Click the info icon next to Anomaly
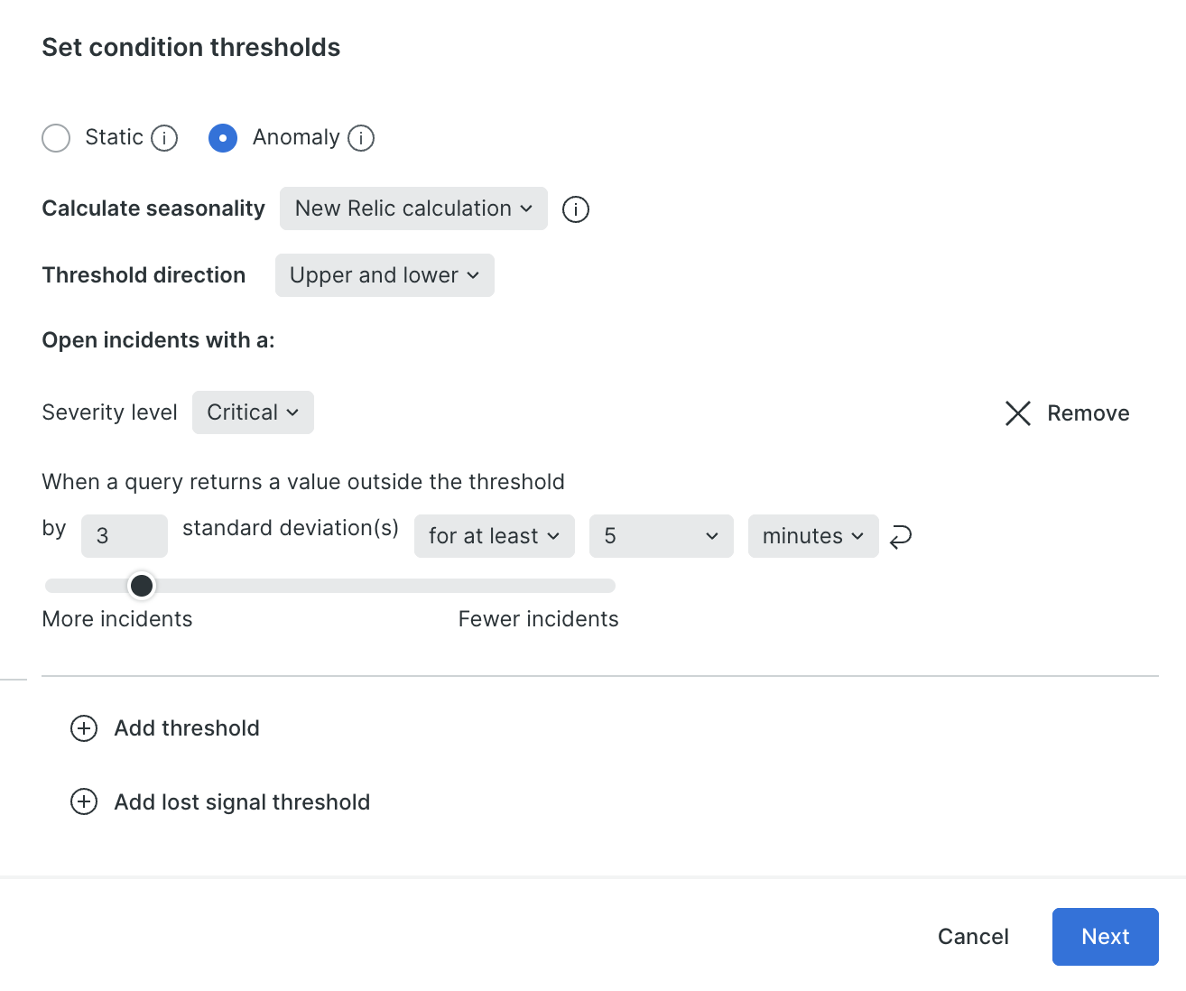Screen dimensions: 1186x991 click(361, 138)
